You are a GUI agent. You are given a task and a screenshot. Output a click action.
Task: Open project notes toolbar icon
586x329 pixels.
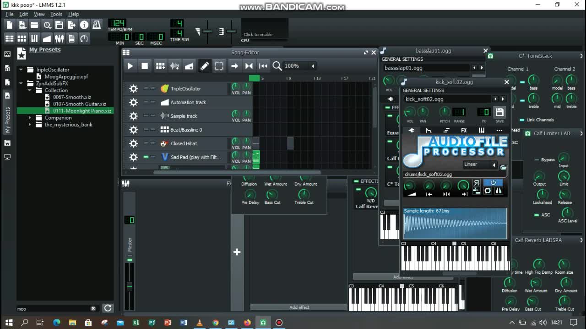pyautogui.click(x=71, y=38)
